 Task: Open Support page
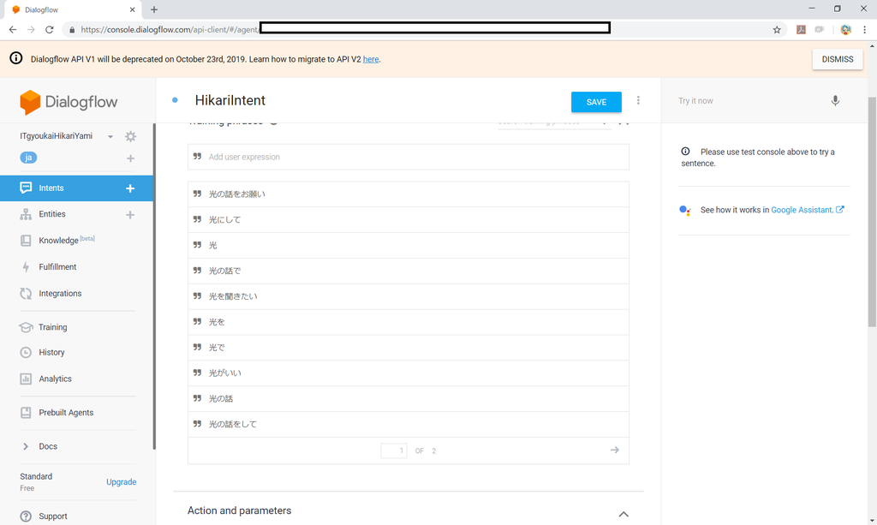tap(52, 516)
